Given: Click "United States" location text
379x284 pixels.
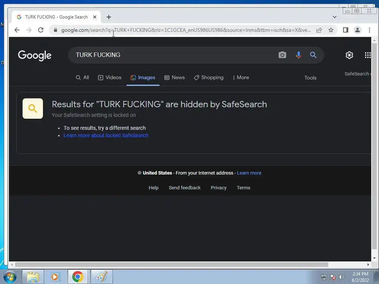Looking at the screenshot, I should click(x=157, y=173).
